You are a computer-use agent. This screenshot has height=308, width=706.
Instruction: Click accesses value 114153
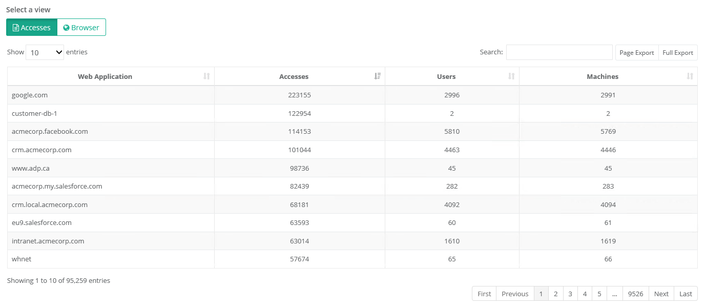pyautogui.click(x=300, y=131)
